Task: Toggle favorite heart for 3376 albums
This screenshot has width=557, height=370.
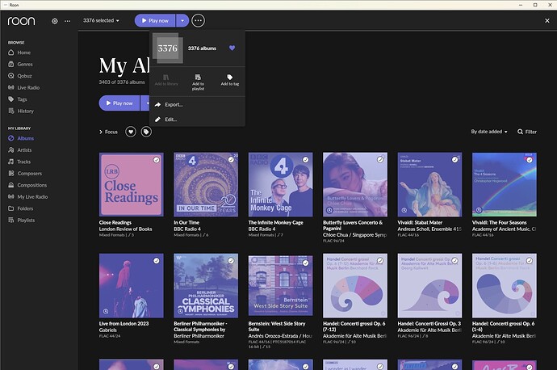Action: [232, 48]
